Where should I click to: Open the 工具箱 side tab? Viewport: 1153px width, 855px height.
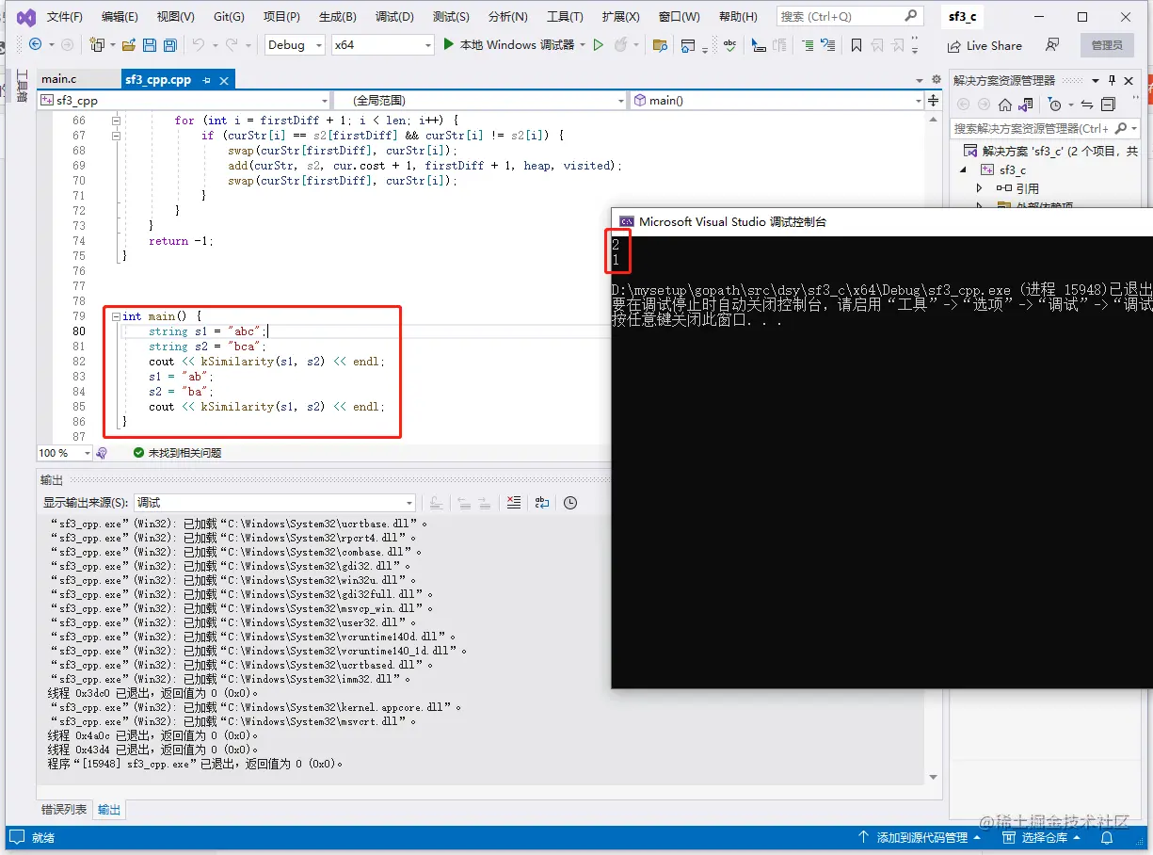click(22, 86)
